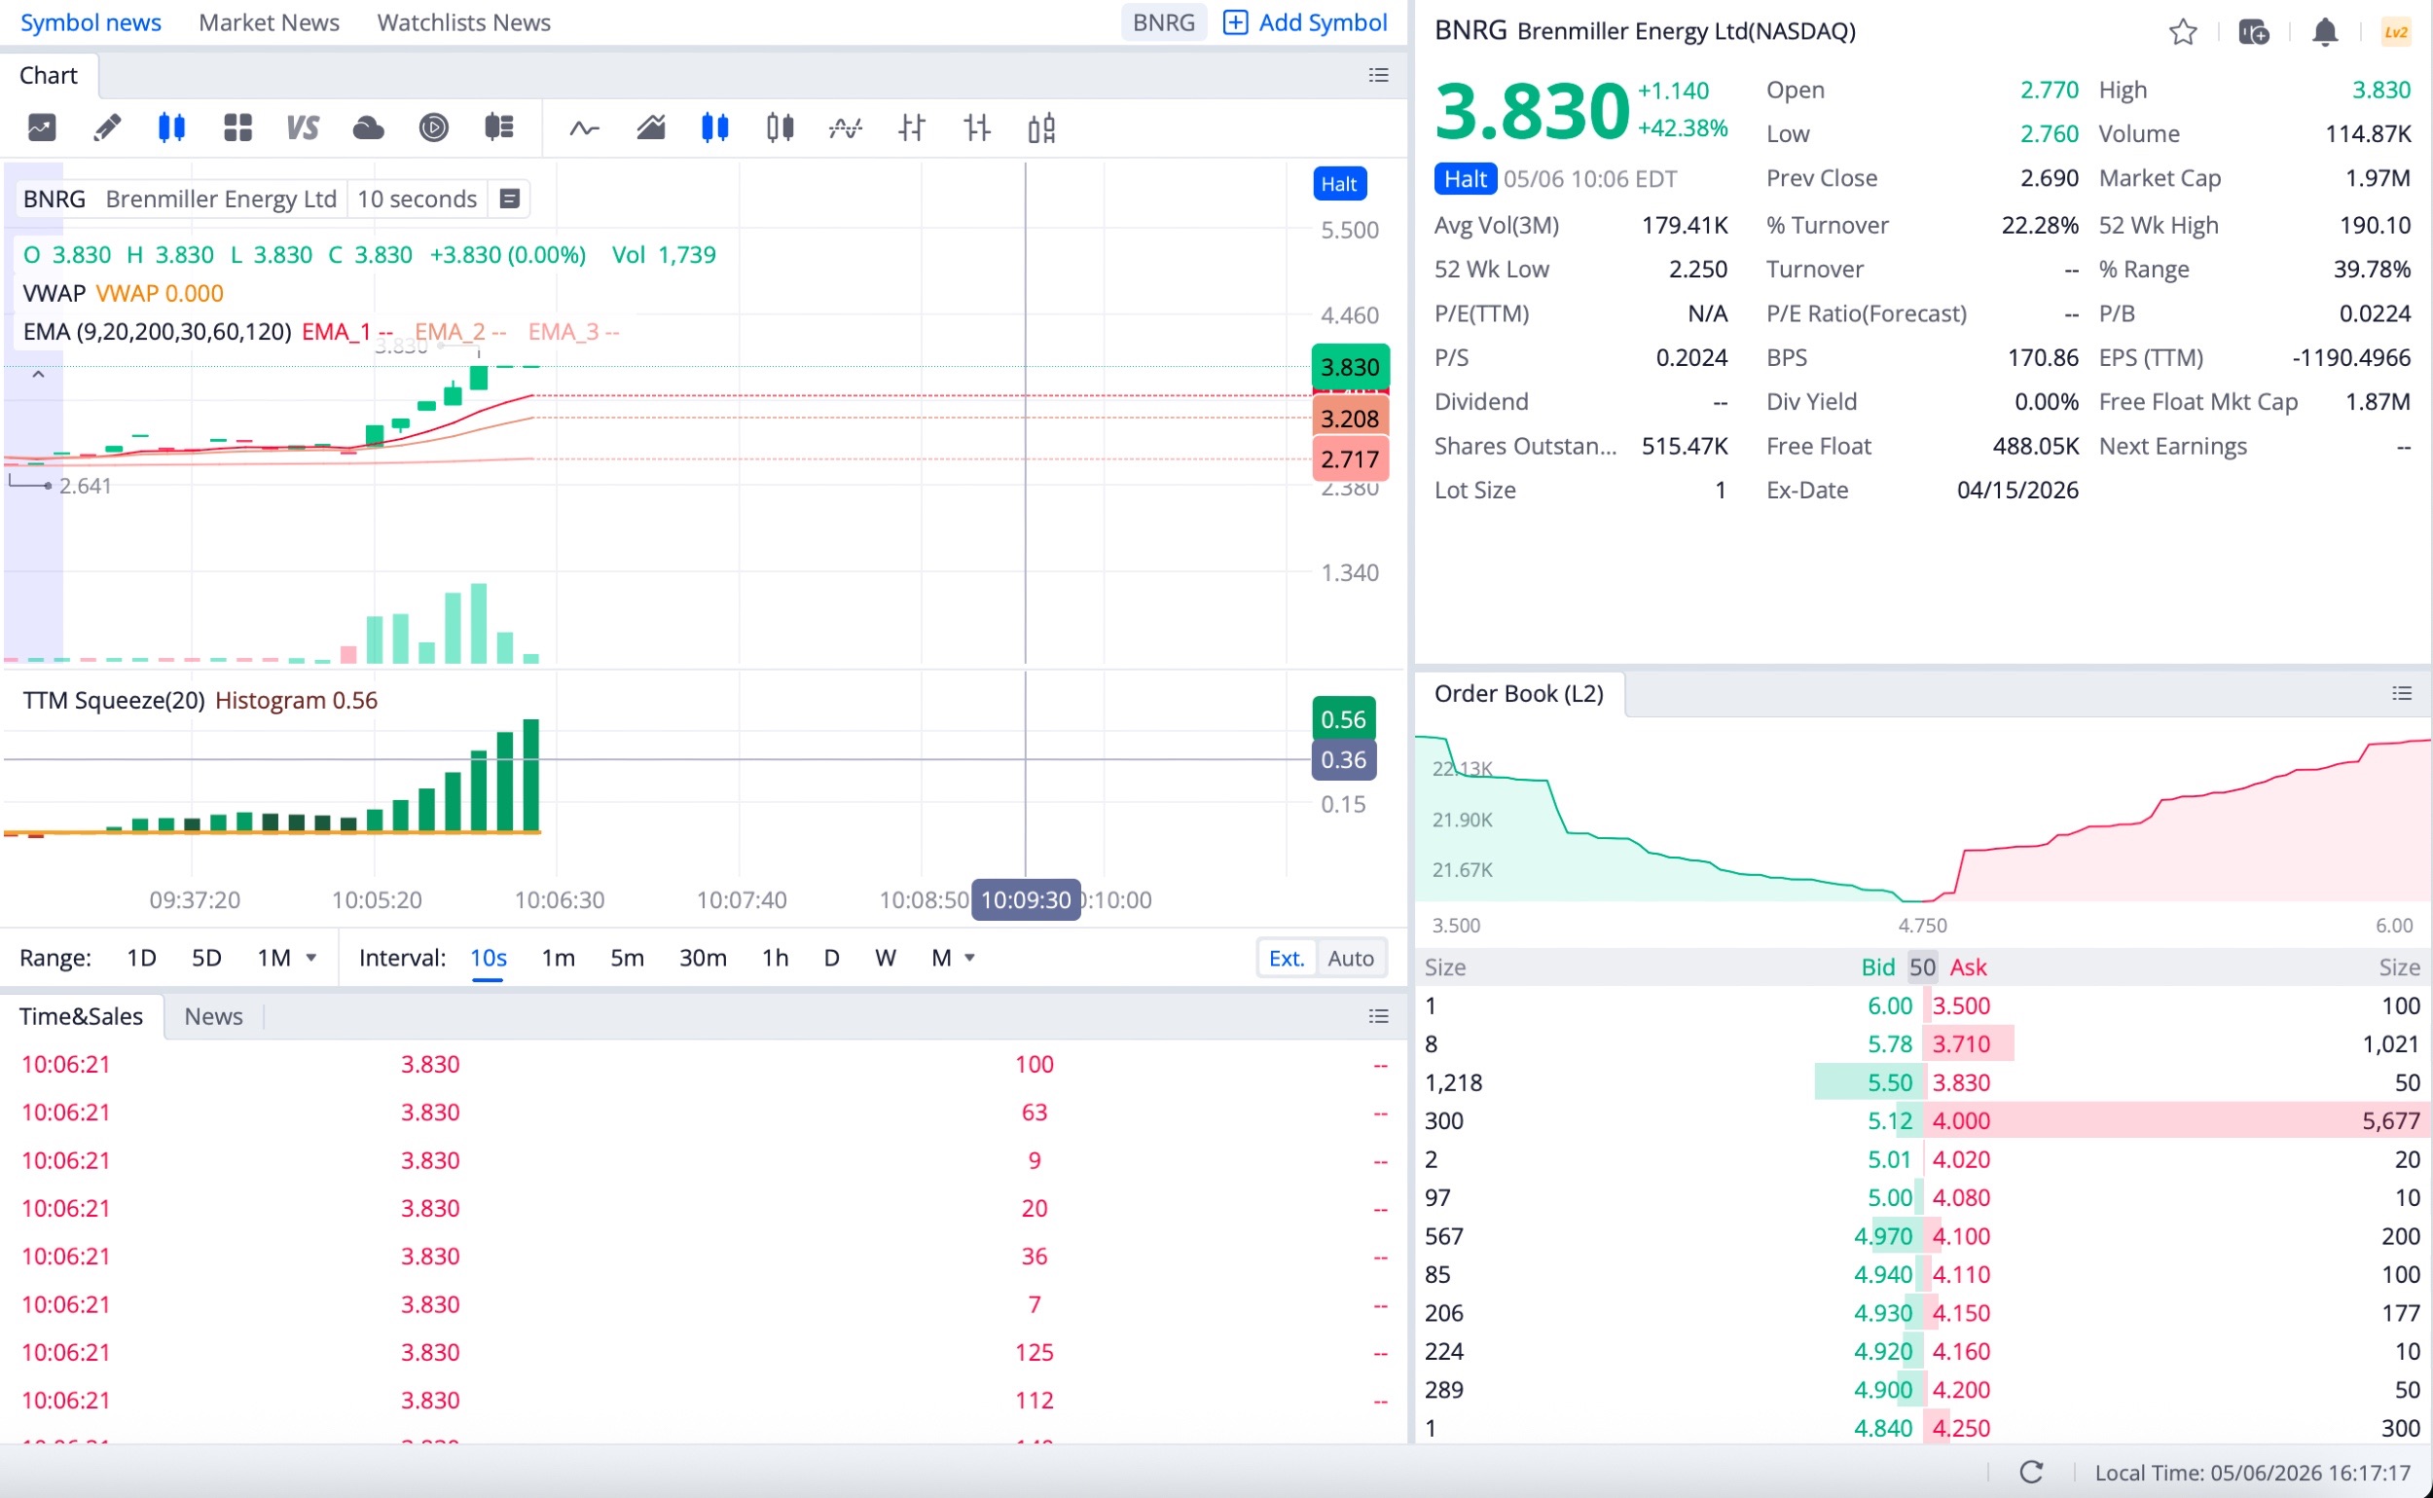The width and height of the screenshot is (2433, 1498).
Task: Click the Halt status tag under the price
Action: pos(1465,178)
